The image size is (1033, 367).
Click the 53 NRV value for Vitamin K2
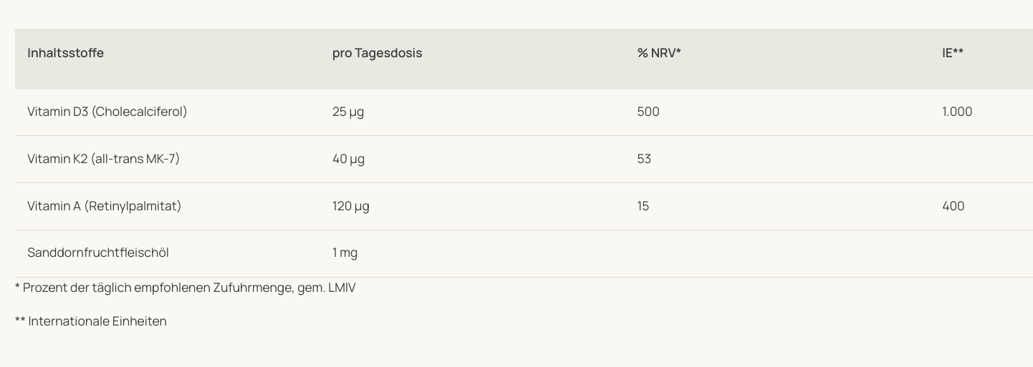(643, 159)
